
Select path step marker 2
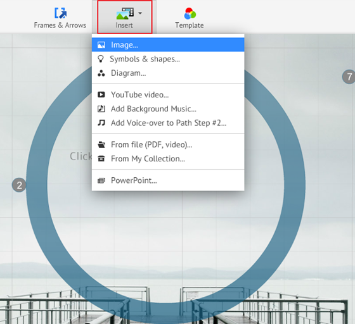[x=19, y=185]
